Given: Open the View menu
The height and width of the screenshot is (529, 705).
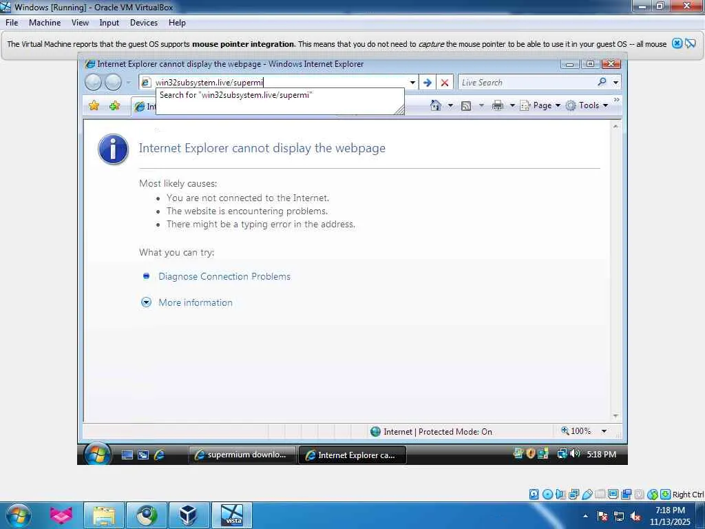Looking at the screenshot, I should click(80, 23).
